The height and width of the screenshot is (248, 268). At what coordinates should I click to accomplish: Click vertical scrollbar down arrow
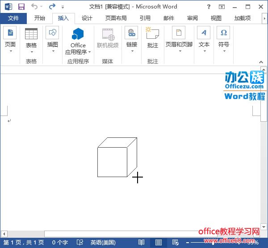[x=264, y=227]
